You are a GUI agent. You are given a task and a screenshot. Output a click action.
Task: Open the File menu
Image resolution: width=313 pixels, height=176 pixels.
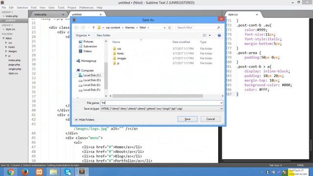pos(3,7)
